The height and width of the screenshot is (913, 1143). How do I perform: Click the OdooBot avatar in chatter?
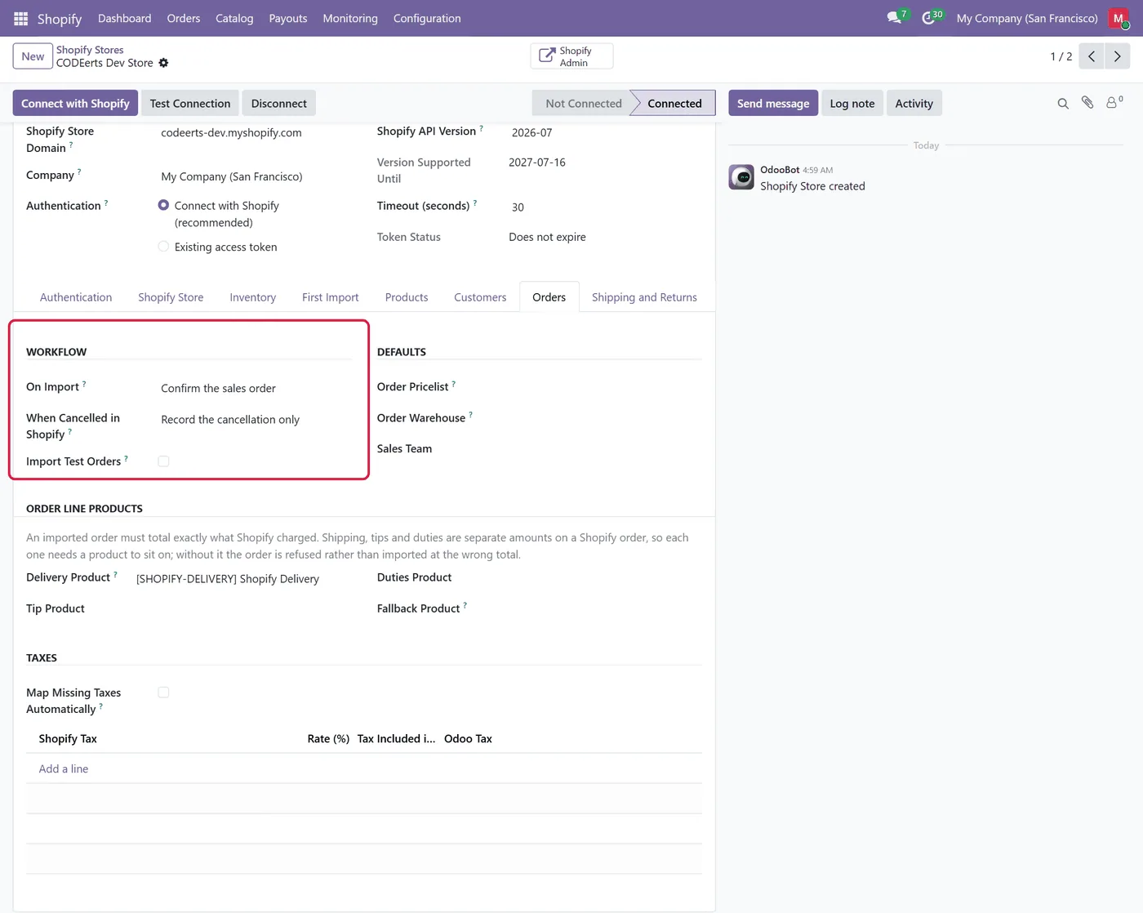click(x=741, y=177)
